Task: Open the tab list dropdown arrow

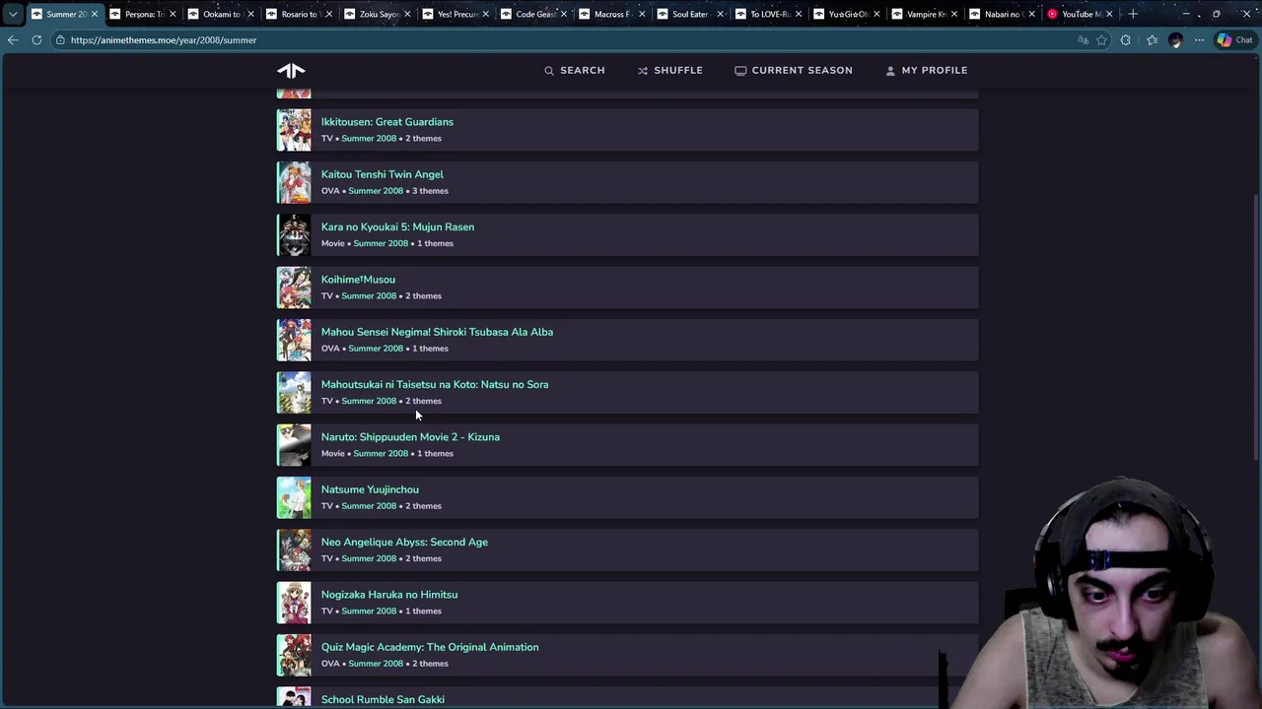Action: click(12, 14)
